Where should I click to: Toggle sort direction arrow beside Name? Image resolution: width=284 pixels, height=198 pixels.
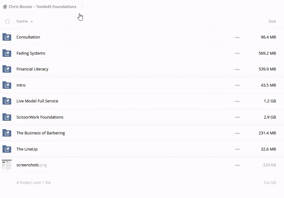pos(32,22)
